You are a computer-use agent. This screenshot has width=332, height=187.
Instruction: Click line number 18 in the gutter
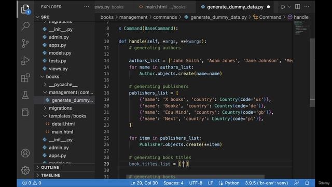point(106,93)
